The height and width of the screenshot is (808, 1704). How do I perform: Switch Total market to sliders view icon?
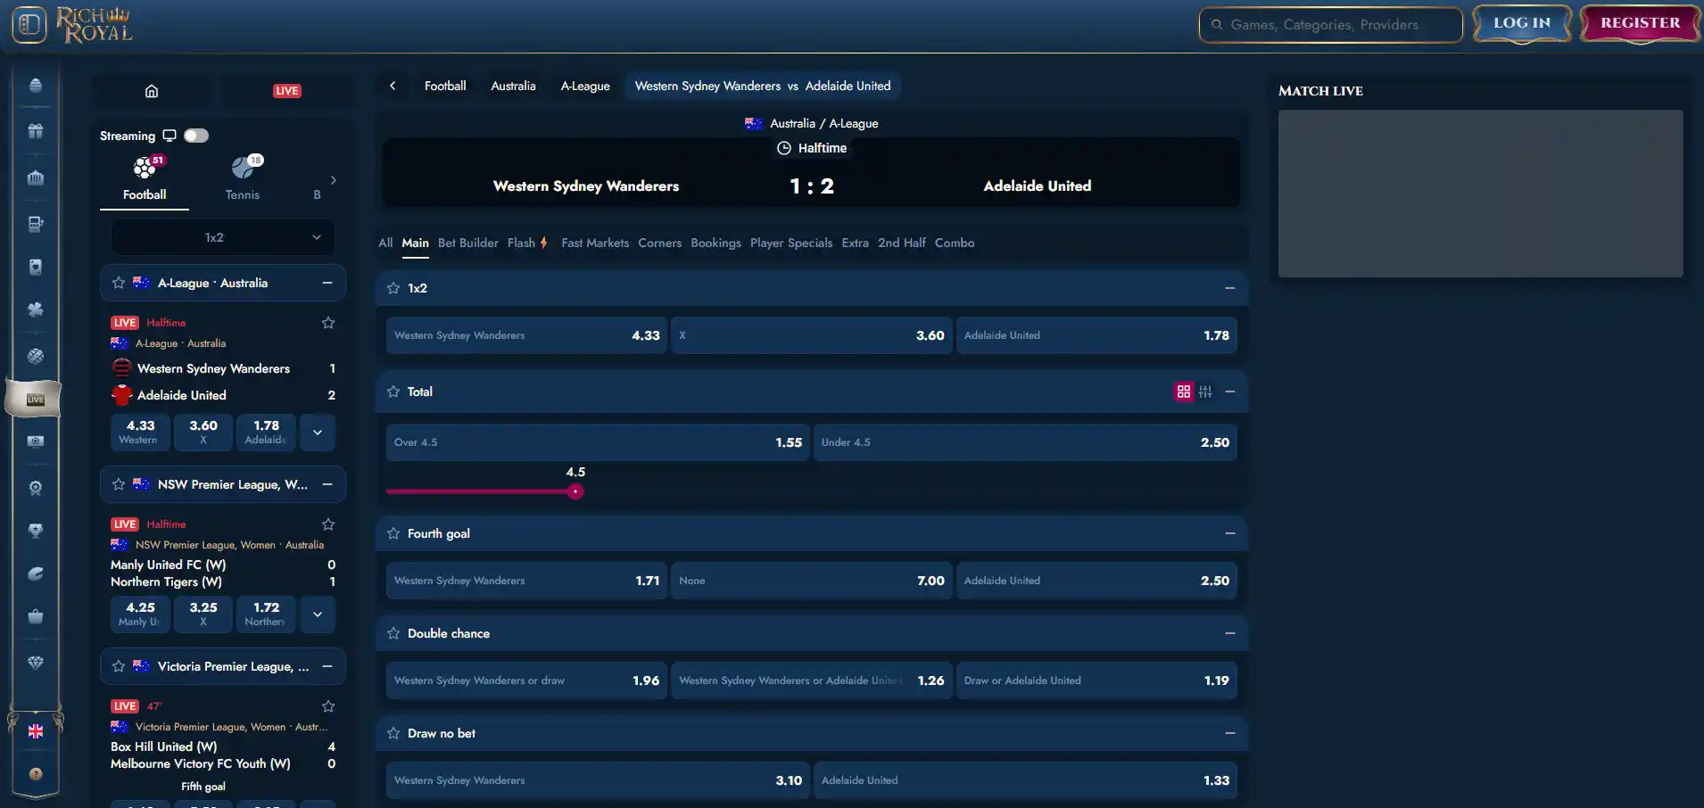1205,392
